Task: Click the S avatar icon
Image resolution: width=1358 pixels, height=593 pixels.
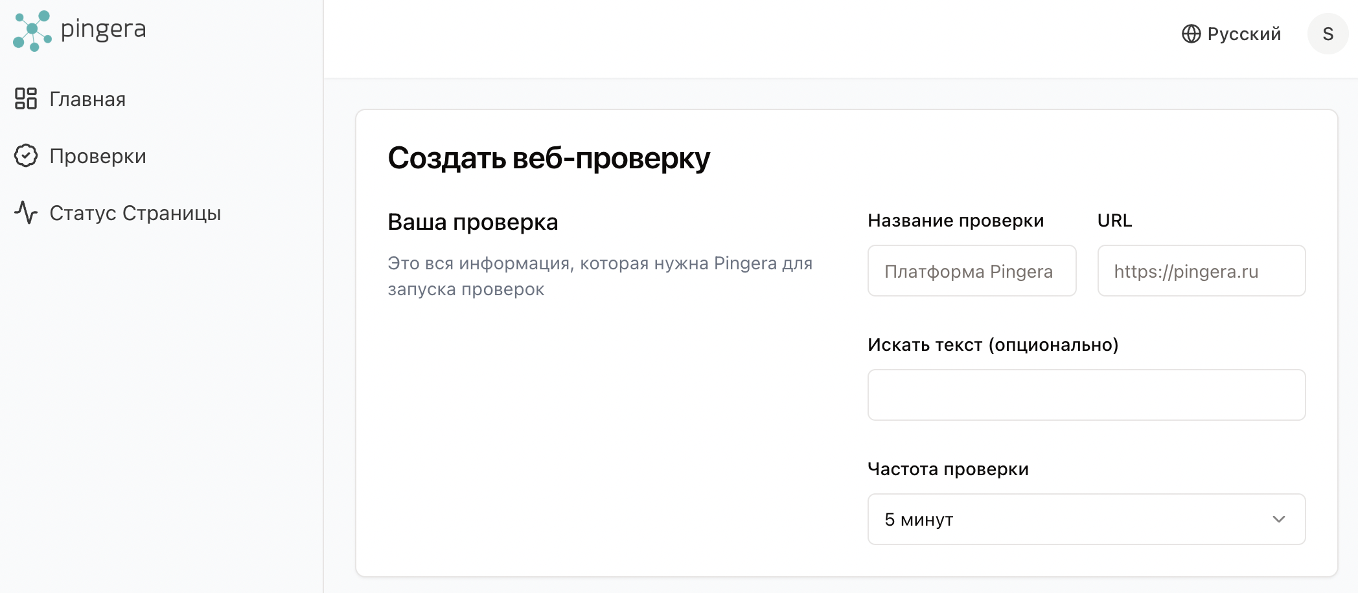Action: tap(1328, 34)
